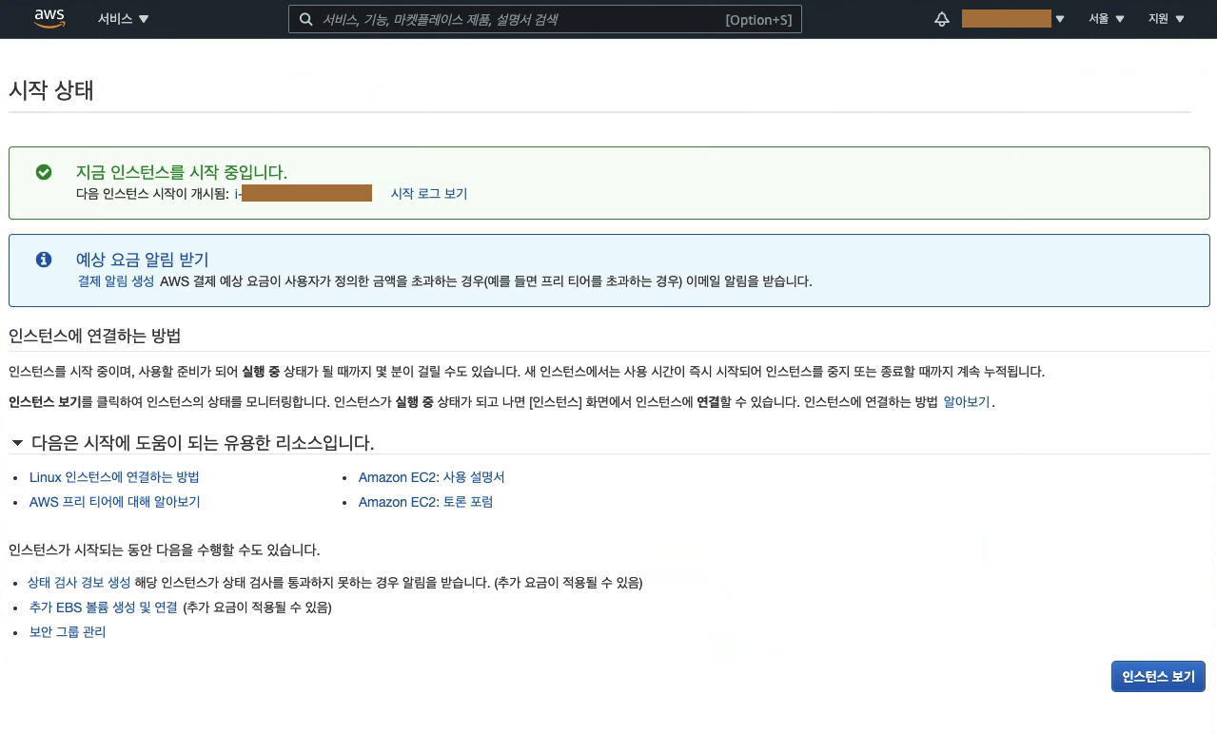Open the launched instance ID link

click(304, 193)
